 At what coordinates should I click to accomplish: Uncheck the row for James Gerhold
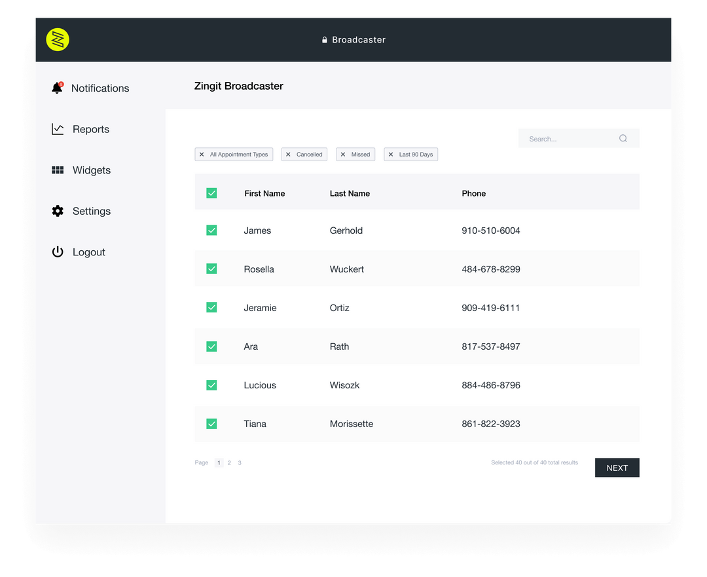(211, 230)
